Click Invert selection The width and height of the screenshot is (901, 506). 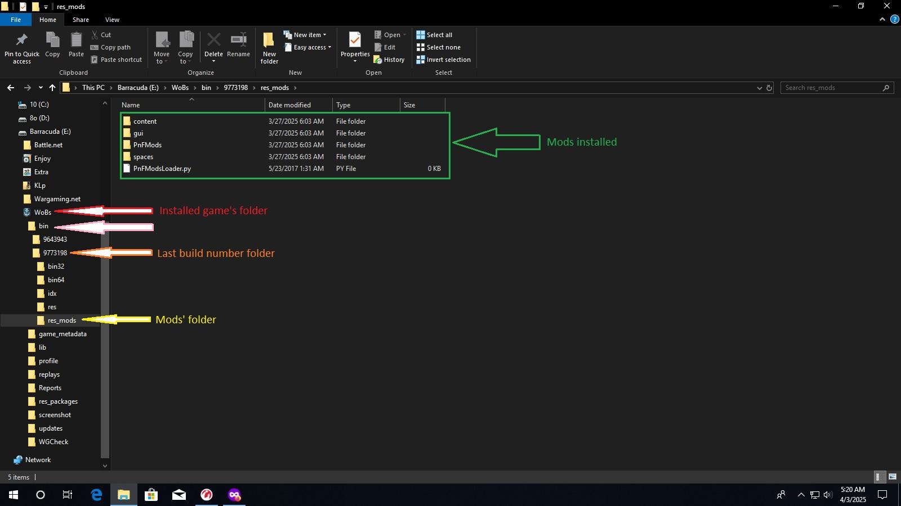(x=443, y=60)
